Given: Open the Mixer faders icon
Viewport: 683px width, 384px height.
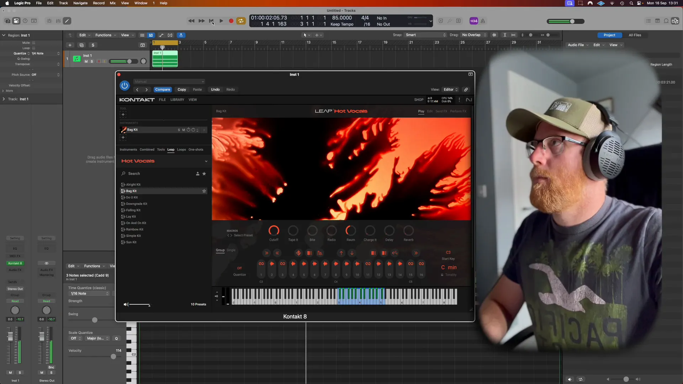Looking at the screenshot, I should pos(58,21).
